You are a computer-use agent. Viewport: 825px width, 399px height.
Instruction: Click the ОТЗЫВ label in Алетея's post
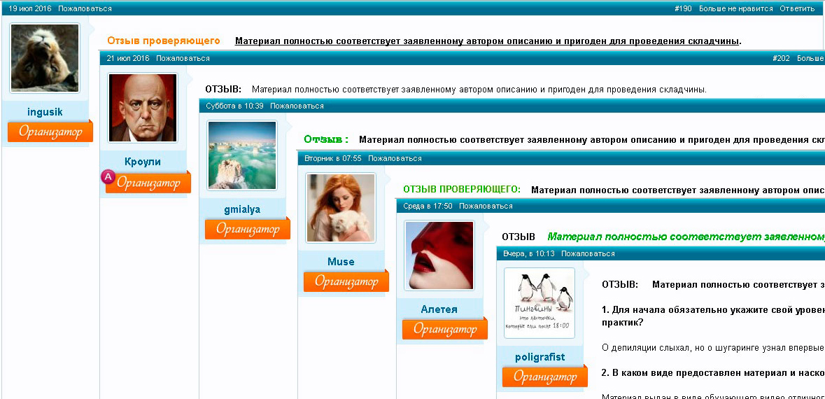point(519,237)
